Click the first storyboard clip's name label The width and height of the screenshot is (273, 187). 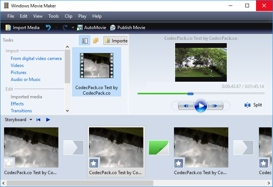pyautogui.click(x=30, y=173)
